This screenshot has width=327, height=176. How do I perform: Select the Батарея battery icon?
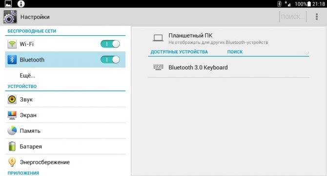pos(12,146)
